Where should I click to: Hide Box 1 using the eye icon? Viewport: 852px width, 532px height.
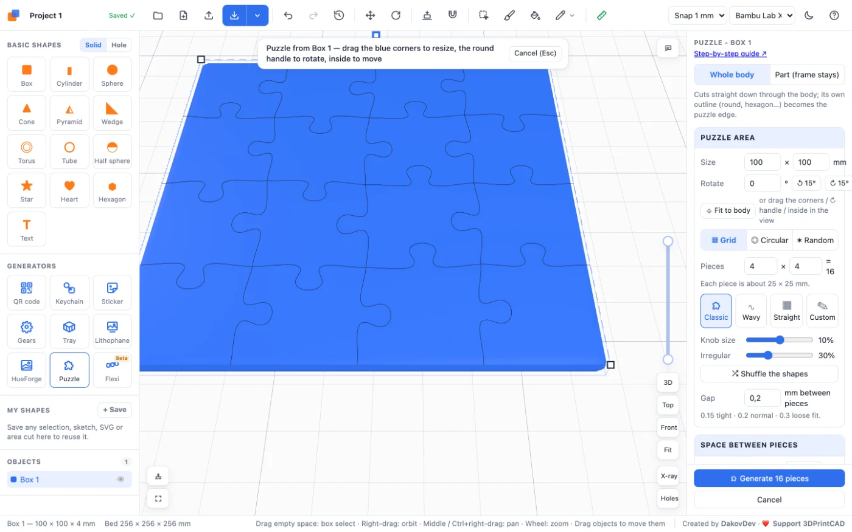click(120, 480)
